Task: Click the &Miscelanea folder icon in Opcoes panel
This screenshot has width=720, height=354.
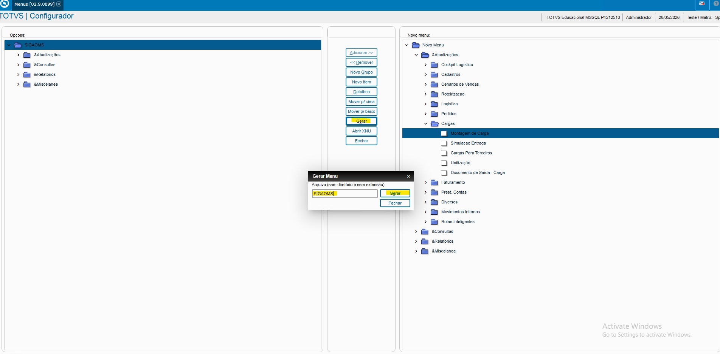Action: click(x=27, y=84)
